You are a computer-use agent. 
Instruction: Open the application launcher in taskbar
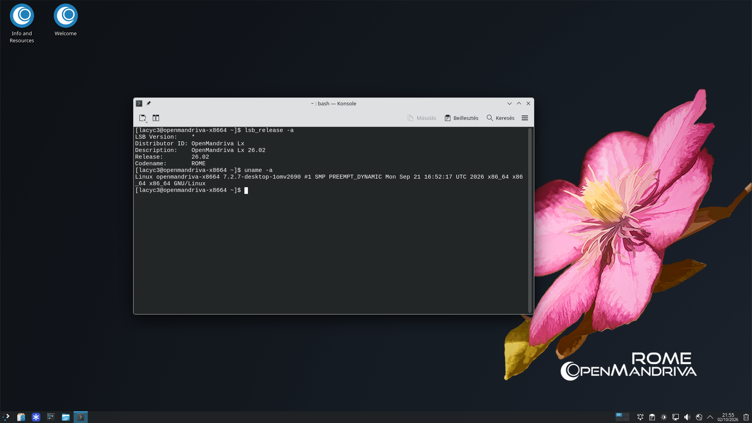coord(6,417)
